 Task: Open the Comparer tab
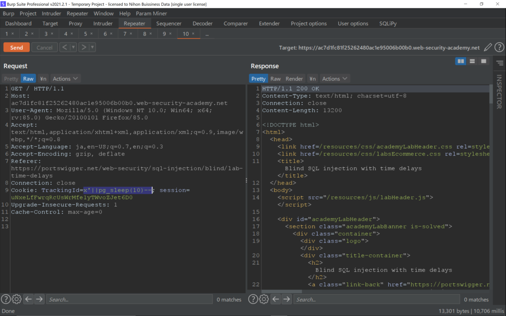click(x=236, y=24)
